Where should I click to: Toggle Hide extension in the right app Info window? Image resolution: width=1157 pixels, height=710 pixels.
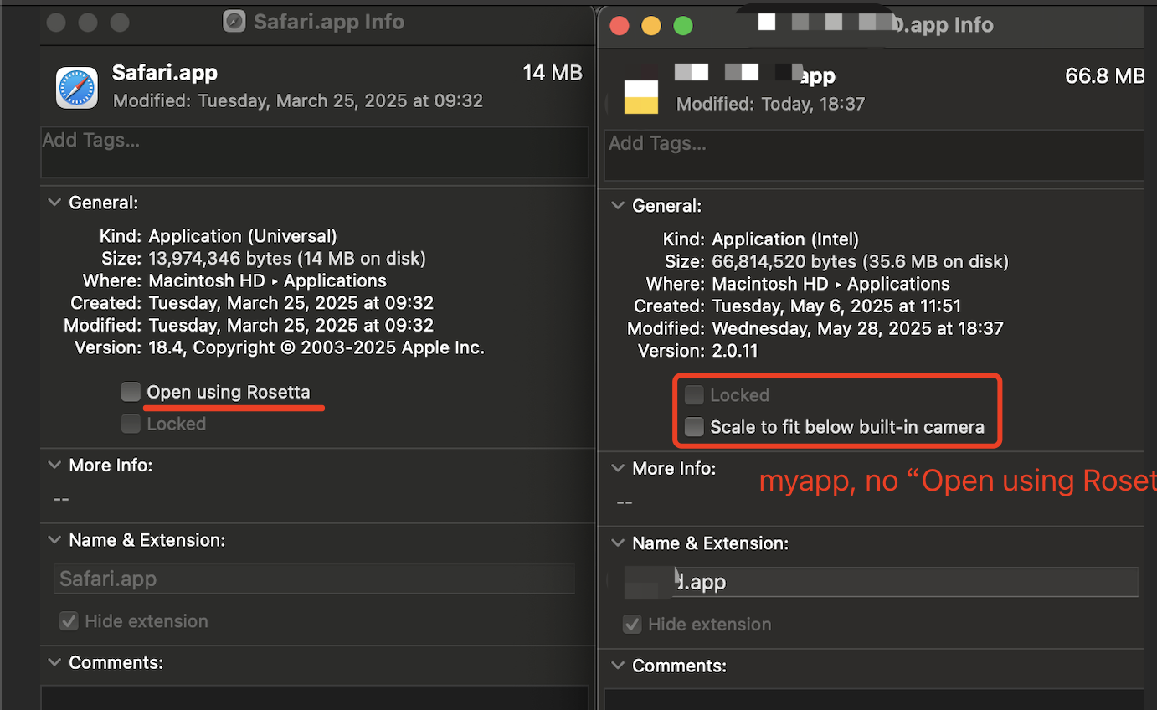tap(632, 625)
